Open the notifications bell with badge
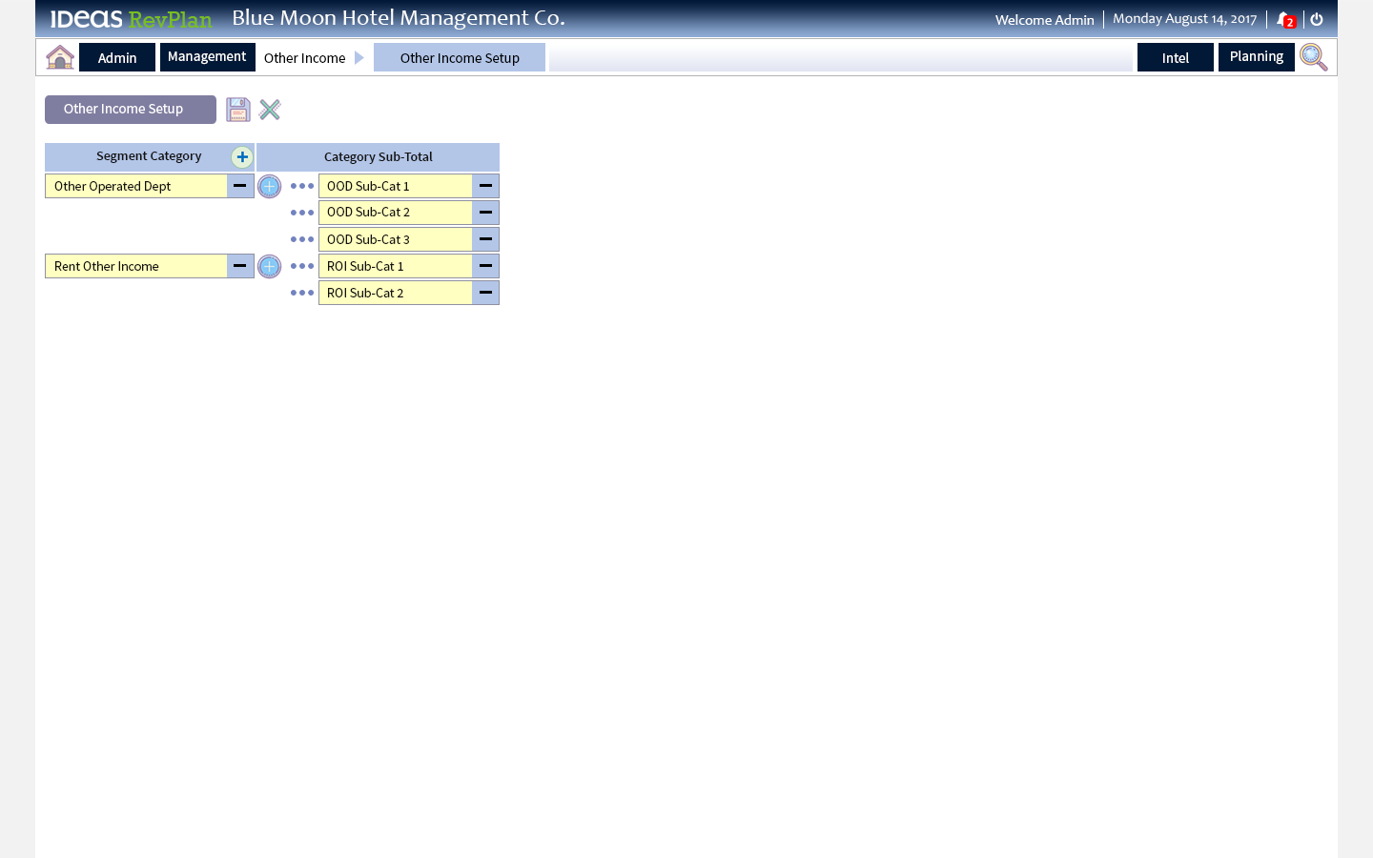 pyautogui.click(x=1284, y=20)
